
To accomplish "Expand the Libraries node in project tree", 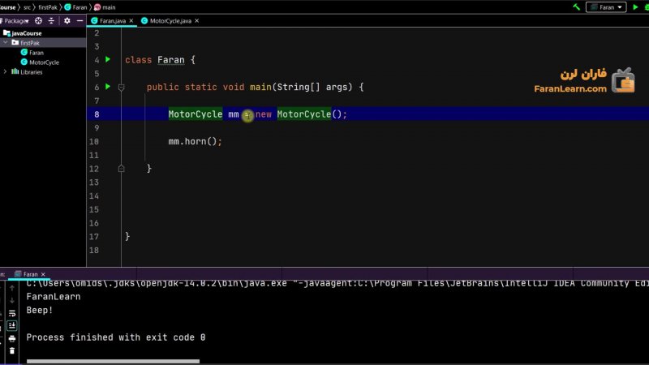I will coord(5,72).
